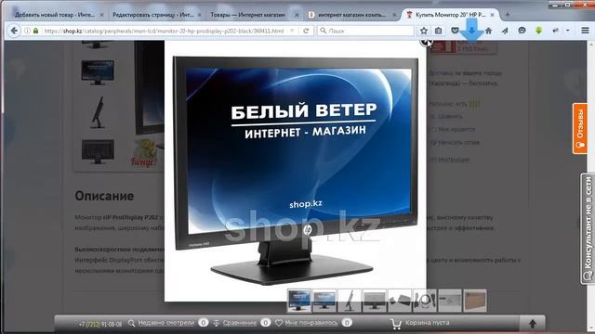Click the 'Написать отзыв' link
The width and height of the screenshot is (595, 334).
click(458, 142)
